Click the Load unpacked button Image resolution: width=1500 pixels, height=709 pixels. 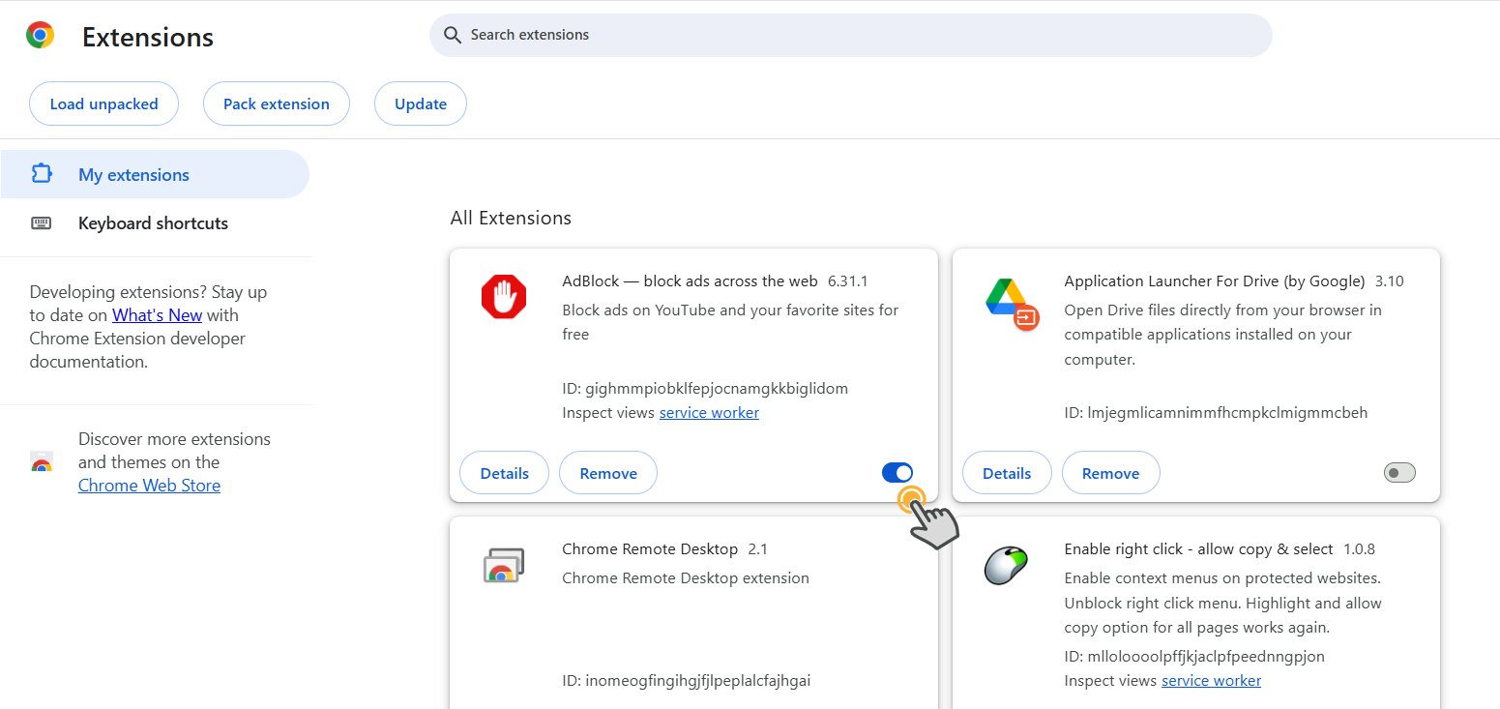[103, 103]
